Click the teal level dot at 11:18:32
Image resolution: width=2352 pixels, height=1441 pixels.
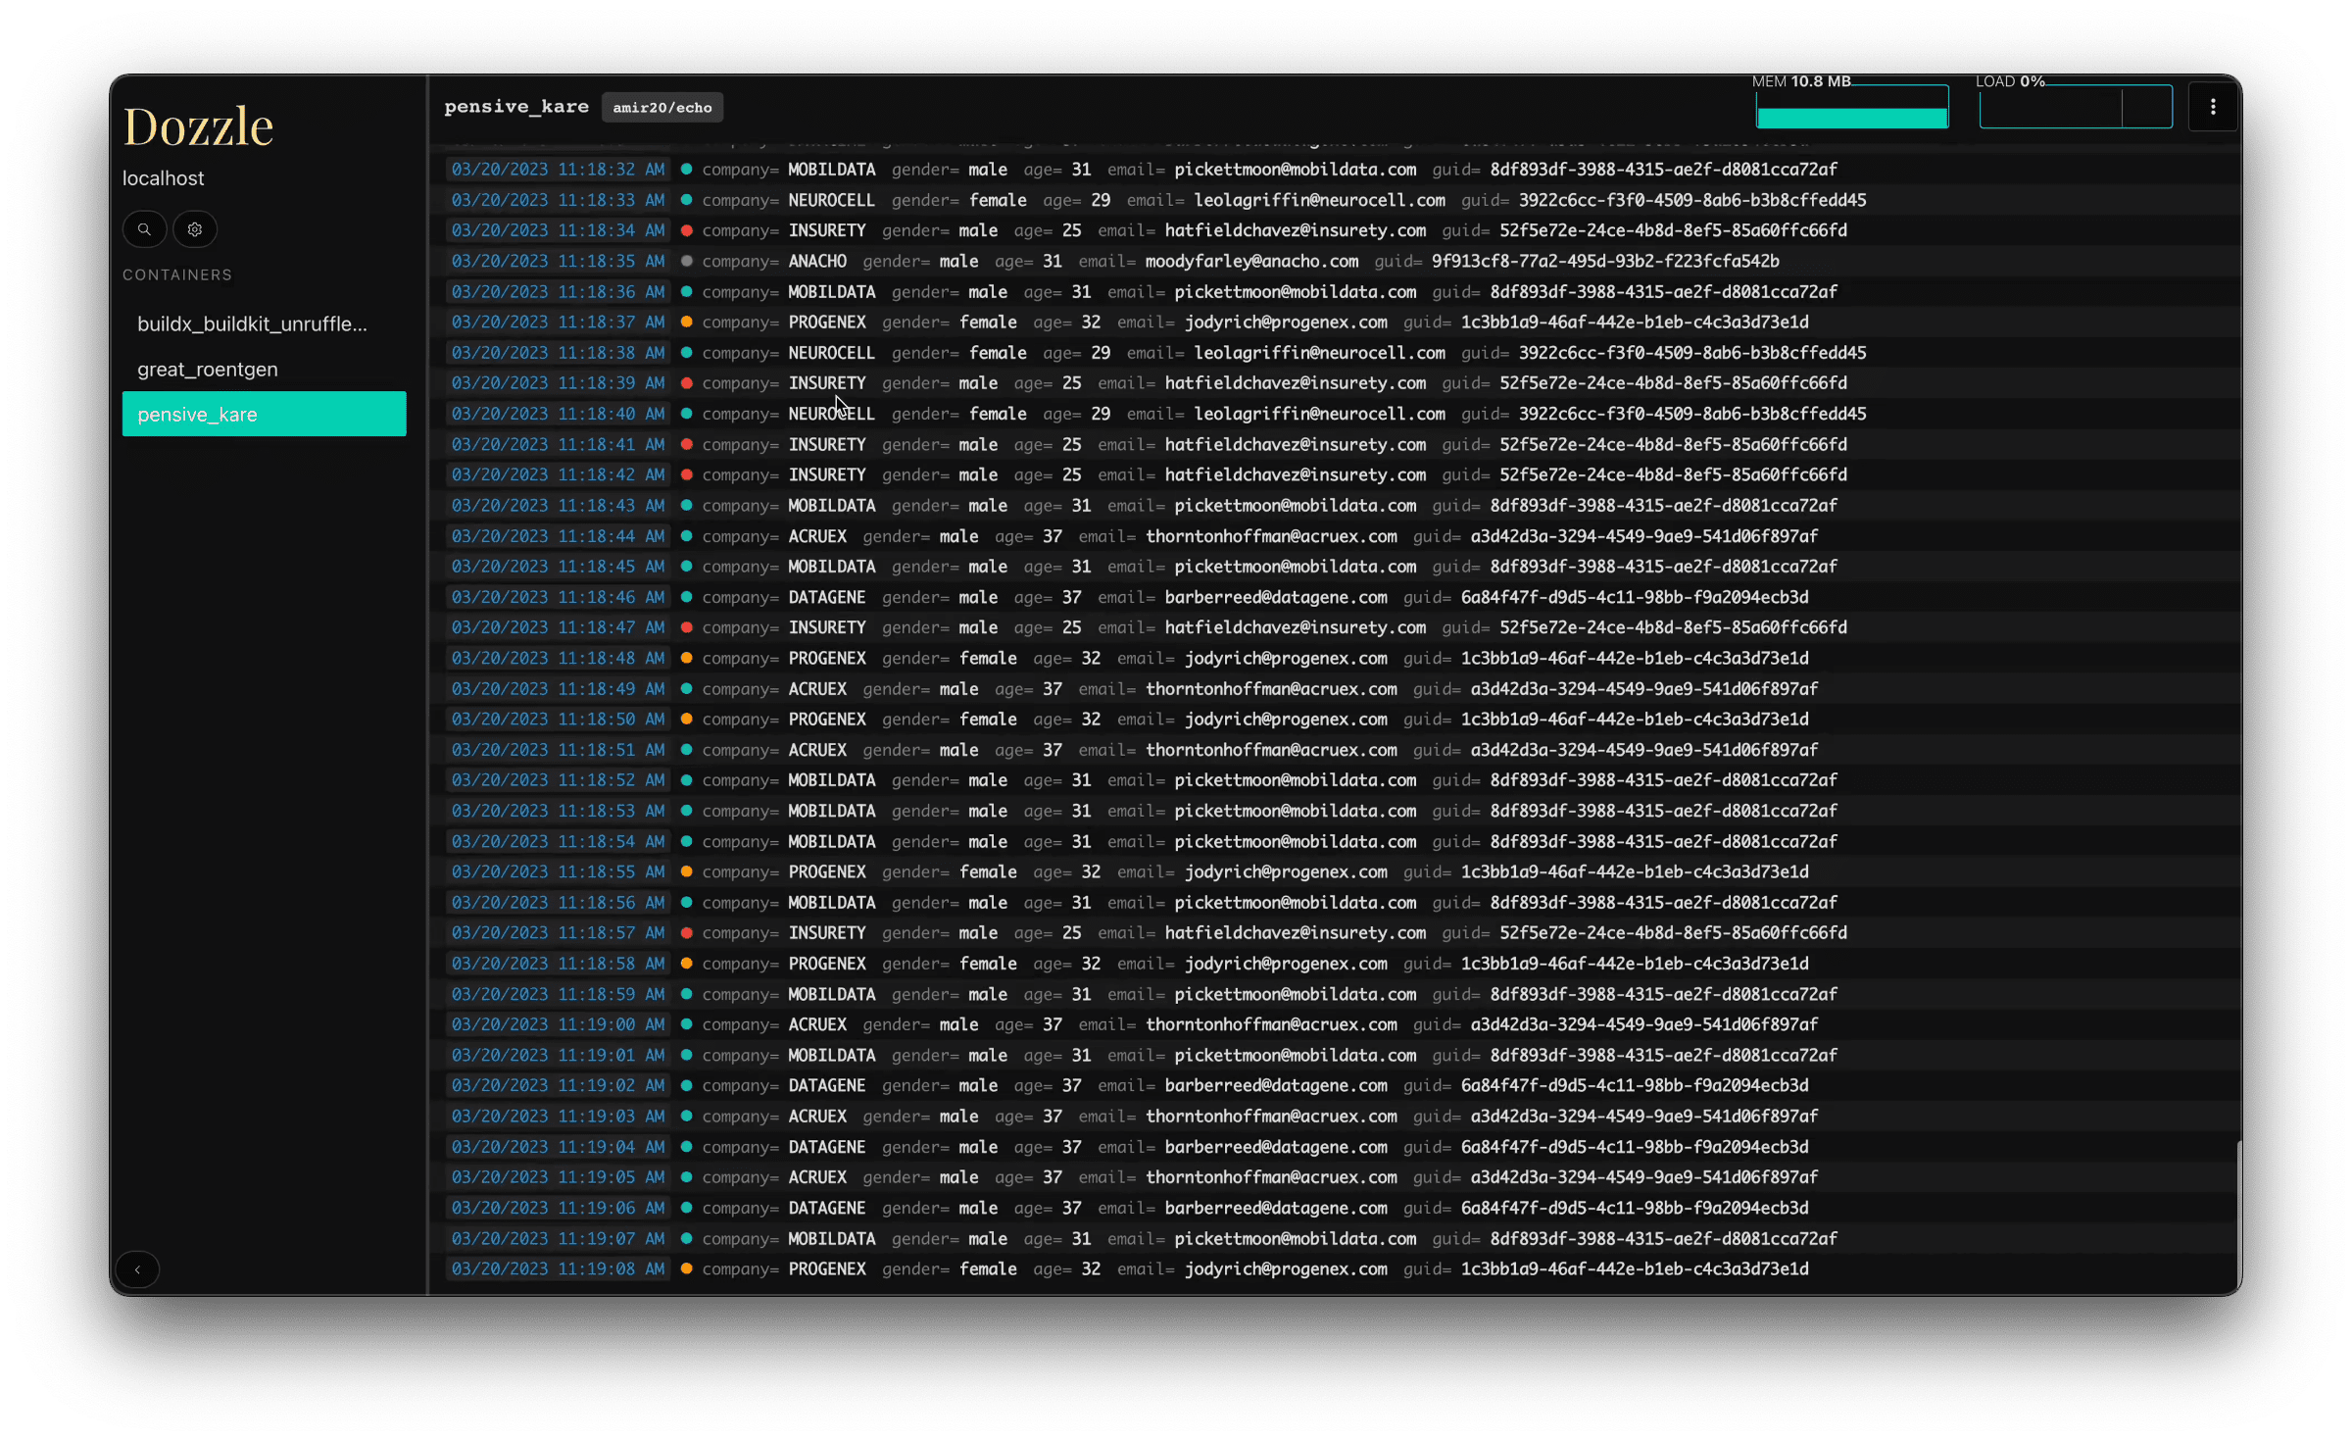click(x=687, y=170)
